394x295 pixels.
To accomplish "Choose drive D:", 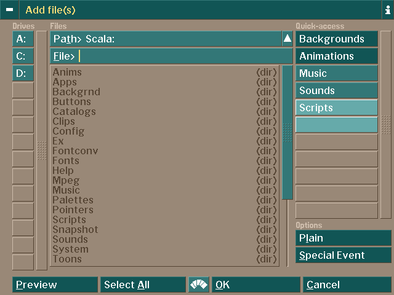I will [23, 73].
